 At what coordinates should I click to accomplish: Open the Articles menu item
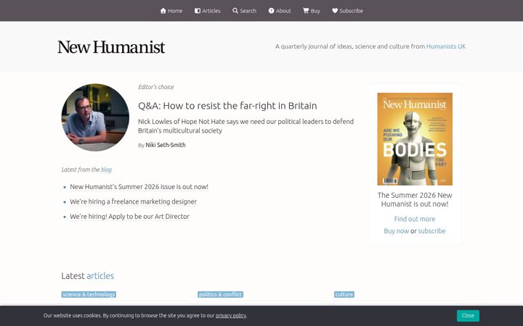coord(208,11)
